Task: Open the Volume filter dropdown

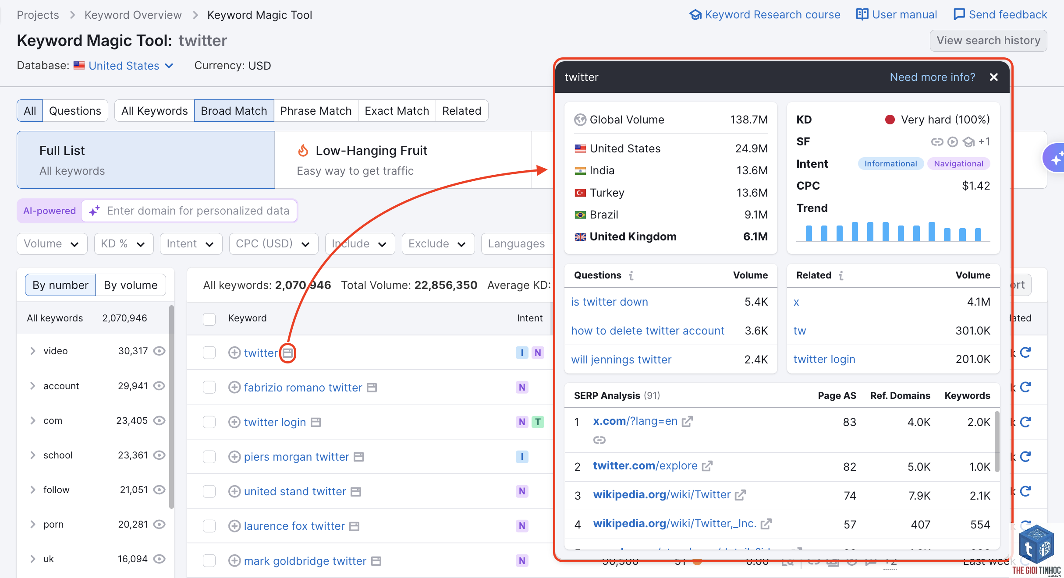Action: point(52,244)
